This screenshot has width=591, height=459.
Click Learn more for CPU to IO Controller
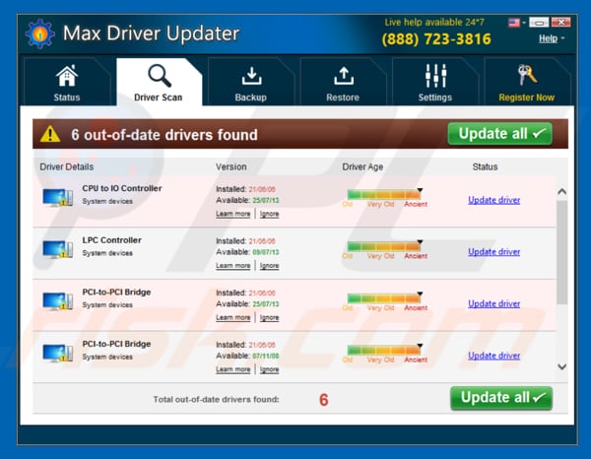click(232, 214)
